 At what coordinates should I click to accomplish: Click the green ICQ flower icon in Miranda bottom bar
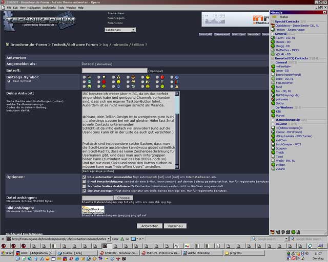[x=293, y=232]
